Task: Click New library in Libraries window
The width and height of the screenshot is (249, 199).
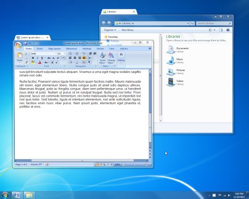Action: tap(127, 30)
